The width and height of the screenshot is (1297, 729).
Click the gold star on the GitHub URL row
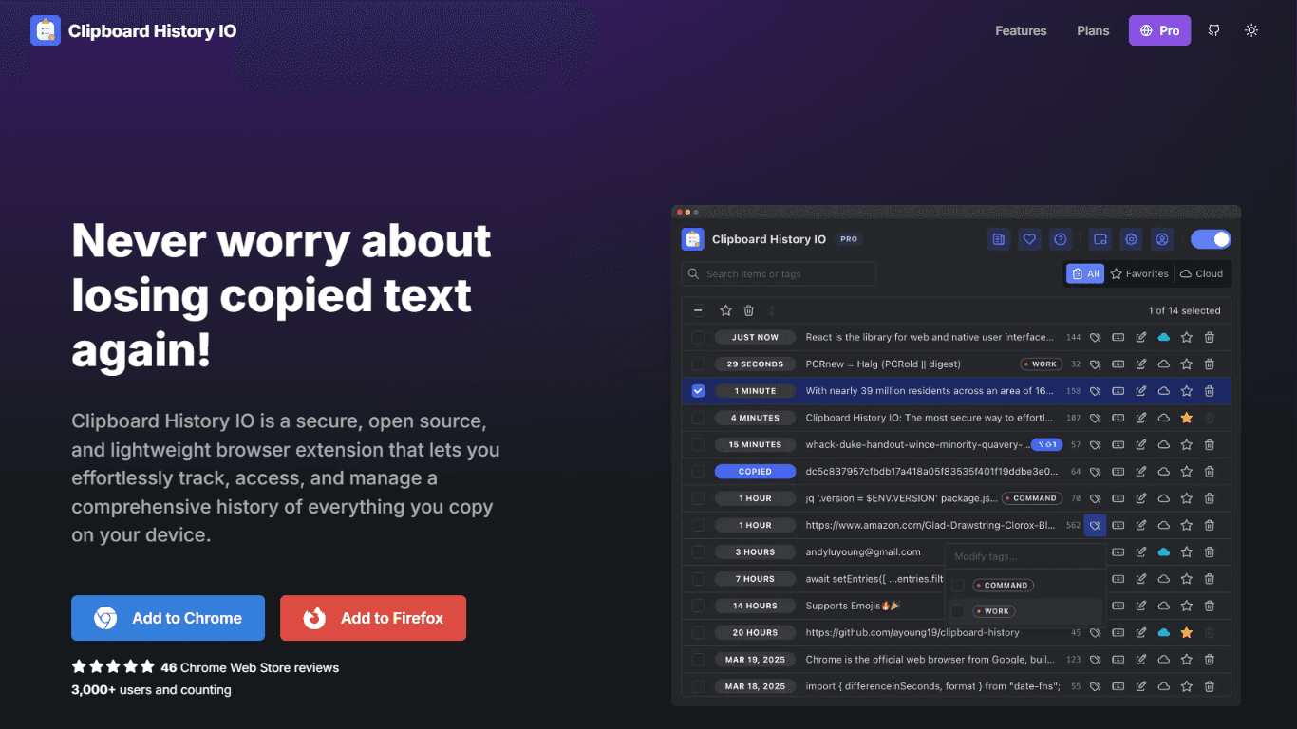(x=1187, y=632)
